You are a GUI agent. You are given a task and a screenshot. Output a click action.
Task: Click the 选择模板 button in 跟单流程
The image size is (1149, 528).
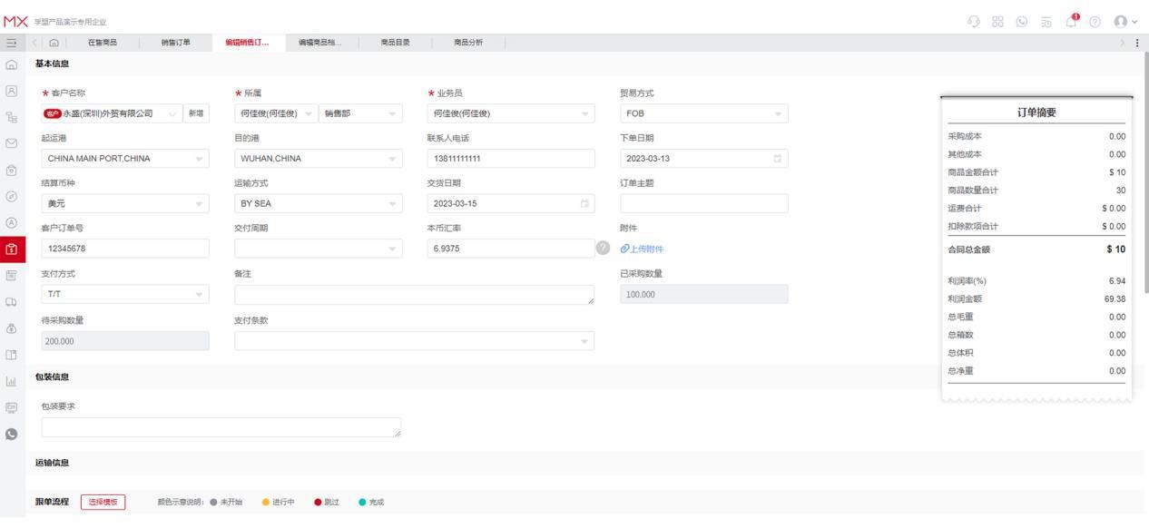(x=103, y=501)
